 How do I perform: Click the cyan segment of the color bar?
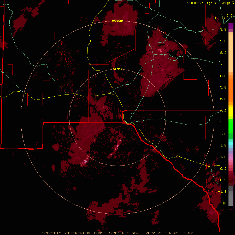tap(231, 143)
